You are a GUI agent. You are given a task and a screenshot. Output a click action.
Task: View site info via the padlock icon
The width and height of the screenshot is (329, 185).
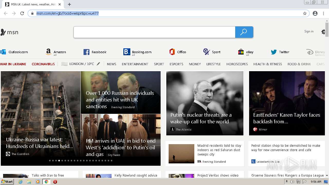coord(32,13)
